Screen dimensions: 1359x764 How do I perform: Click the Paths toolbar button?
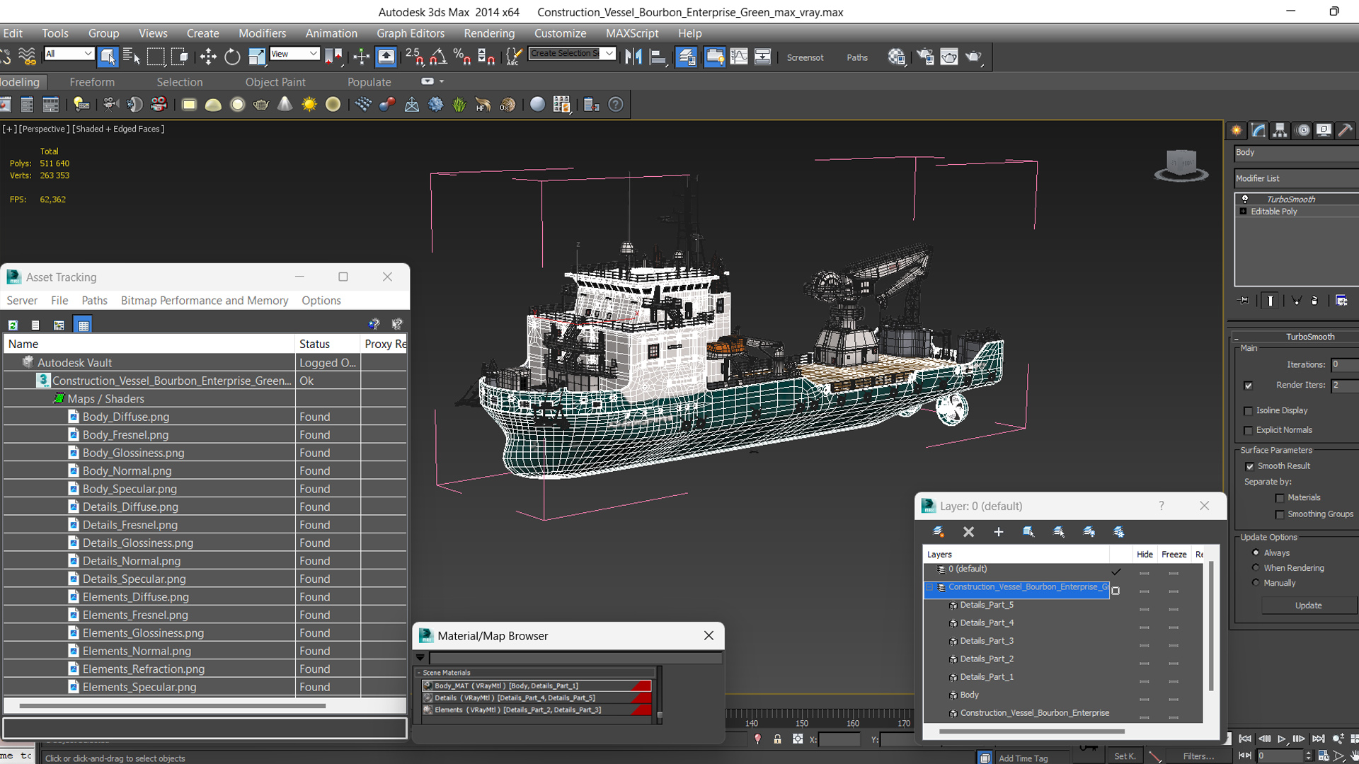(x=857, y=57)
